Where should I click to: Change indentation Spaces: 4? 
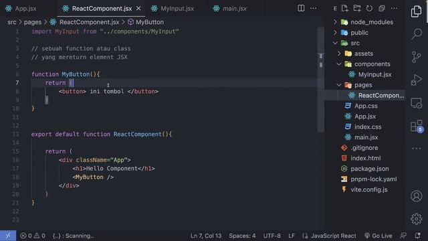click(242, 236)
